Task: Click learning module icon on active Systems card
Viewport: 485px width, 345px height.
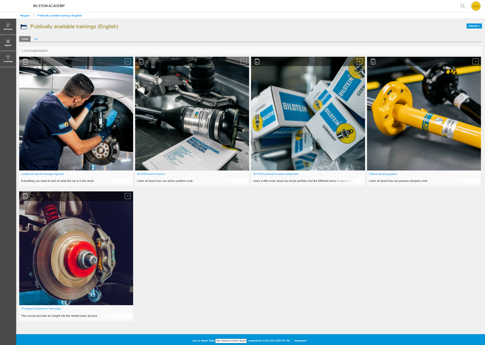Action: 141,61
